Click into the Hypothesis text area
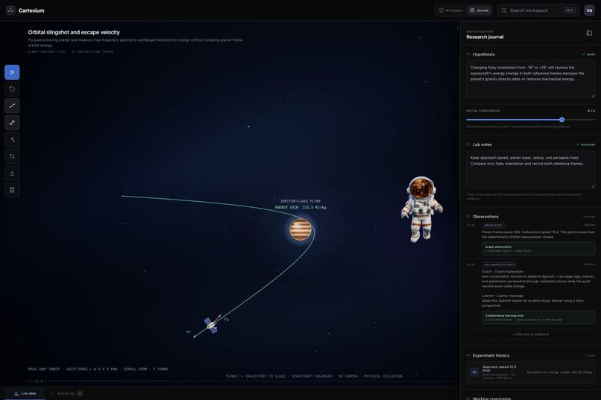 [530, 79]
